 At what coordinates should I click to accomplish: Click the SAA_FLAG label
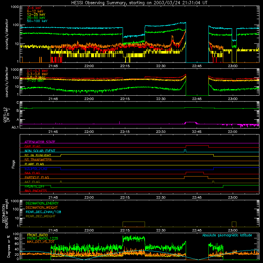(x=32, y=173)
